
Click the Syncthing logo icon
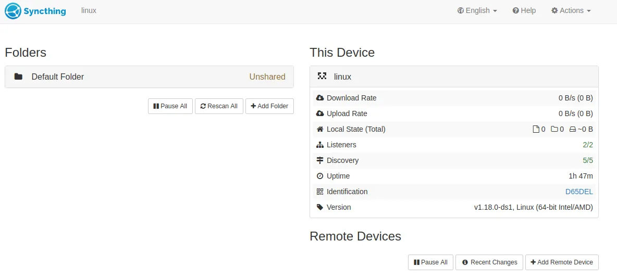click(13, 11)
